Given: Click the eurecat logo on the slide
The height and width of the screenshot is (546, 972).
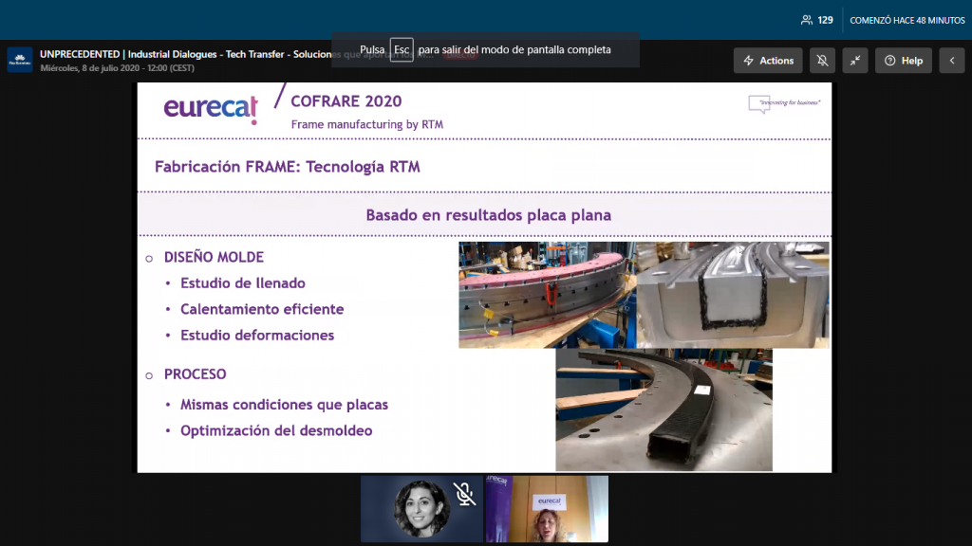Looking at the screenshot, I should click(211, 108).
